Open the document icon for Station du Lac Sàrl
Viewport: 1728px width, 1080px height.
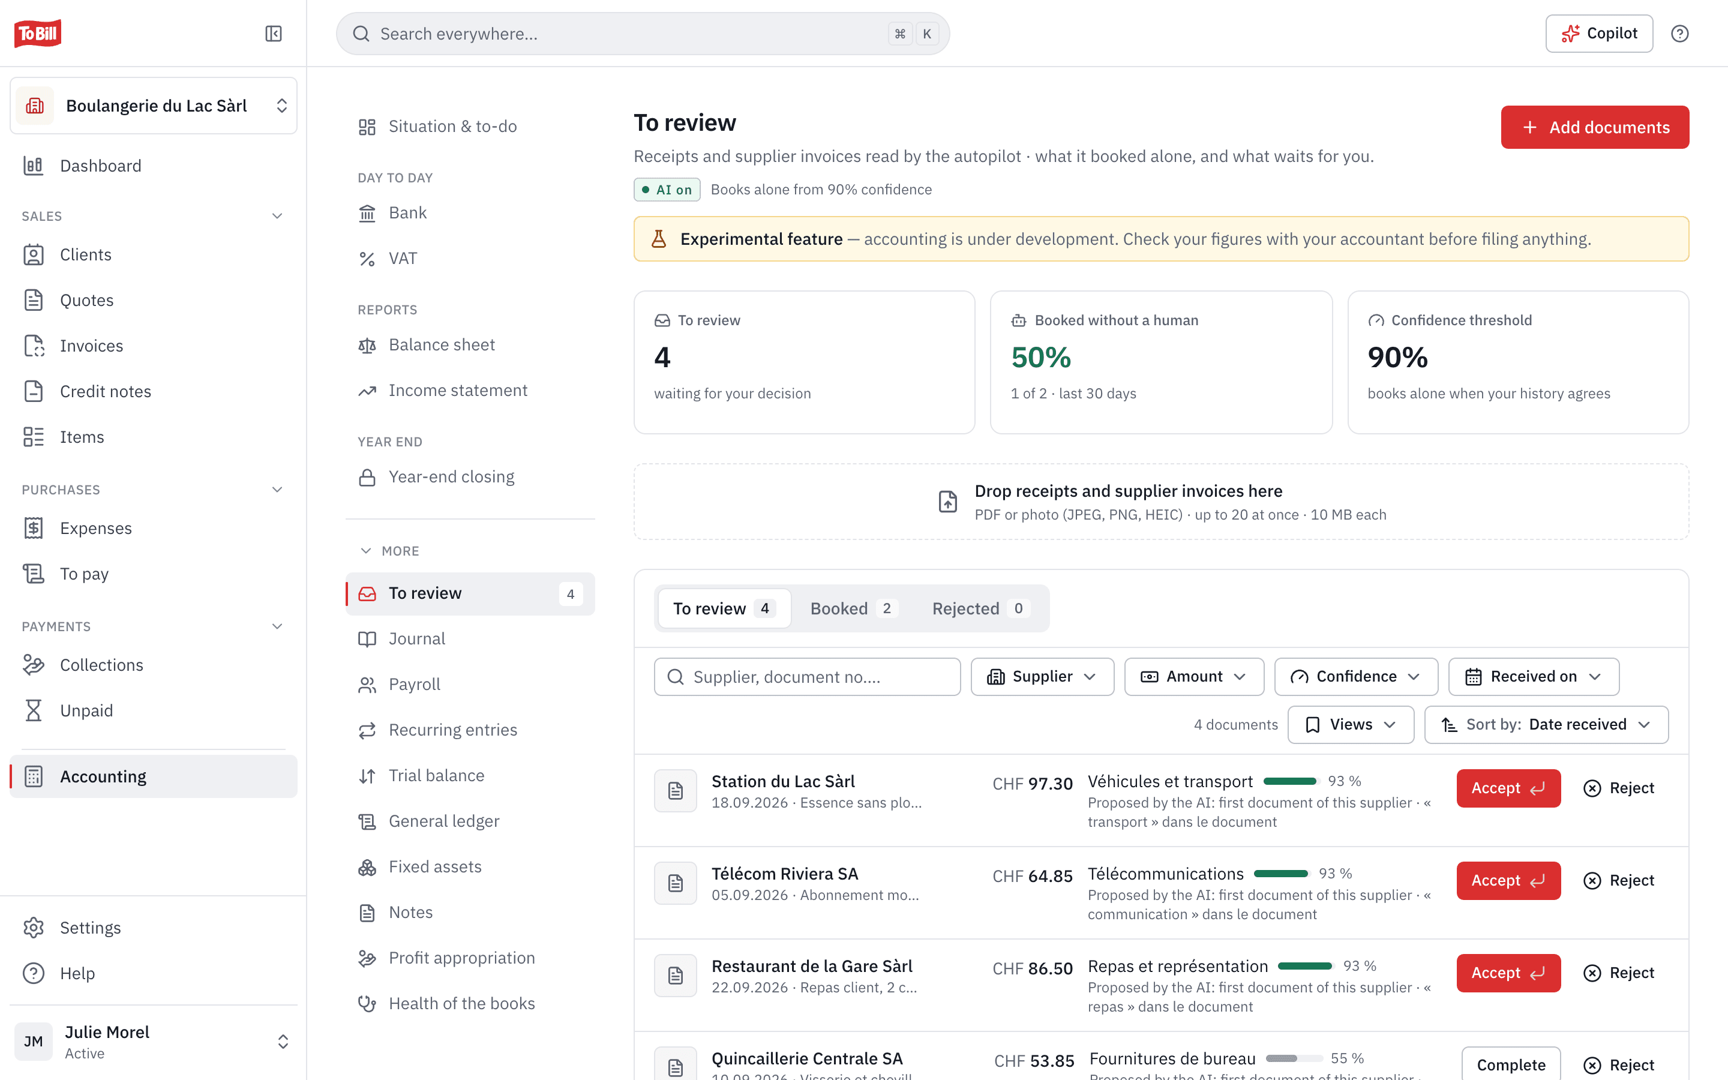pos(676,791)
